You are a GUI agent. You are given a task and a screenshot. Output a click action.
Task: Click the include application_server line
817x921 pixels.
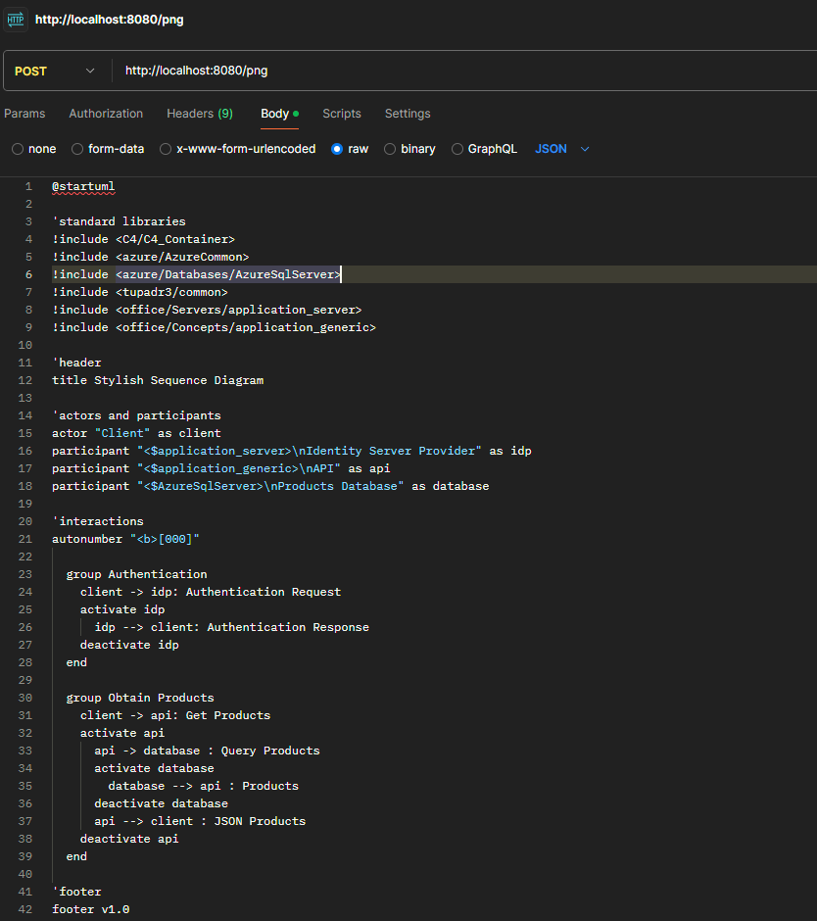click(x=207, y=310)
